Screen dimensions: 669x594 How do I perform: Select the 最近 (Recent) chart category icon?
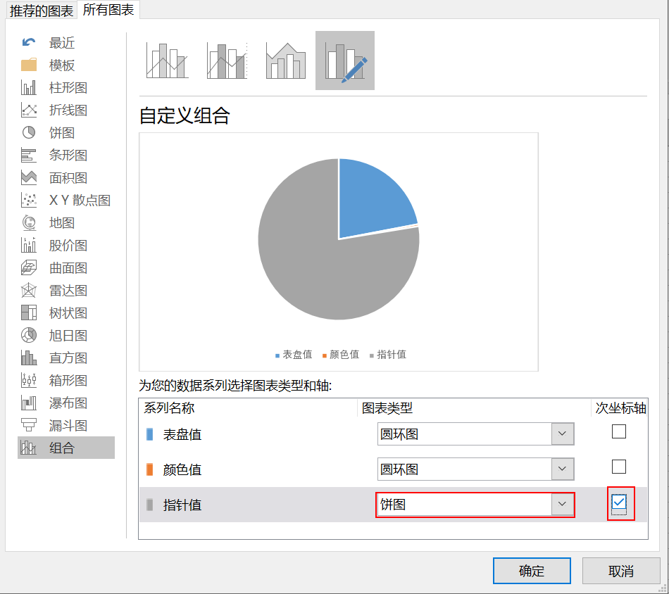pos(29,42)
